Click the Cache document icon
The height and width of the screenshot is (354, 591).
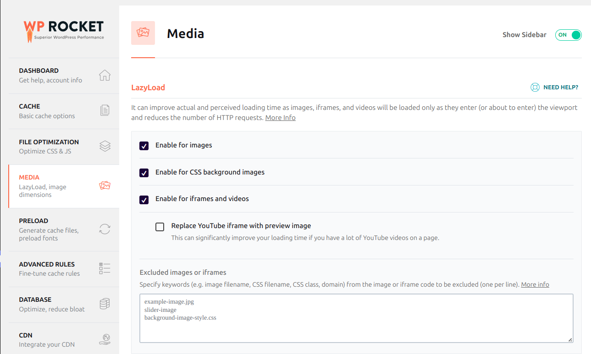click(x=105, y=111)
